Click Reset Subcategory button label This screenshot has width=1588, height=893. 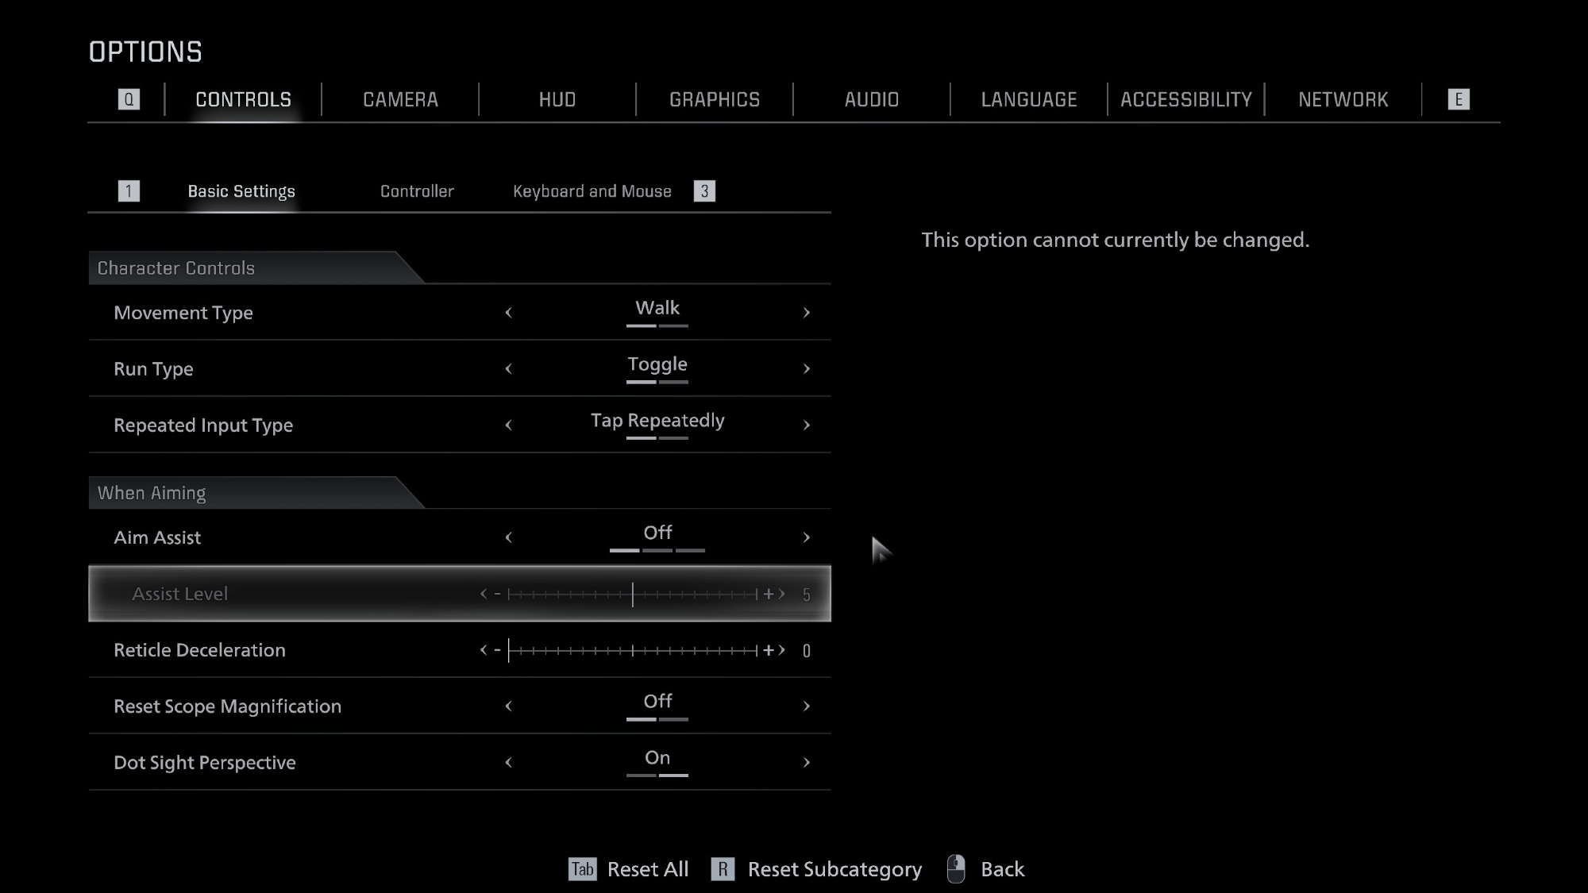[x=834, y=869]
